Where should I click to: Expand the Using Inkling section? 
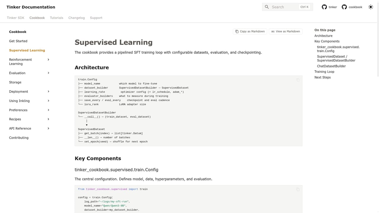[x=49, y=101]
